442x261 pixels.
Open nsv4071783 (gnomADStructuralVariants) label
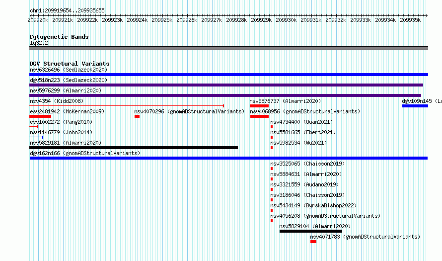click(x=365, y=237)
